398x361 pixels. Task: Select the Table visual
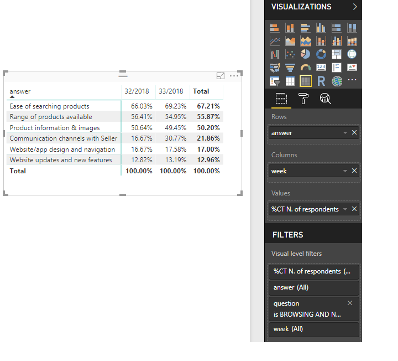click(290, 81)
